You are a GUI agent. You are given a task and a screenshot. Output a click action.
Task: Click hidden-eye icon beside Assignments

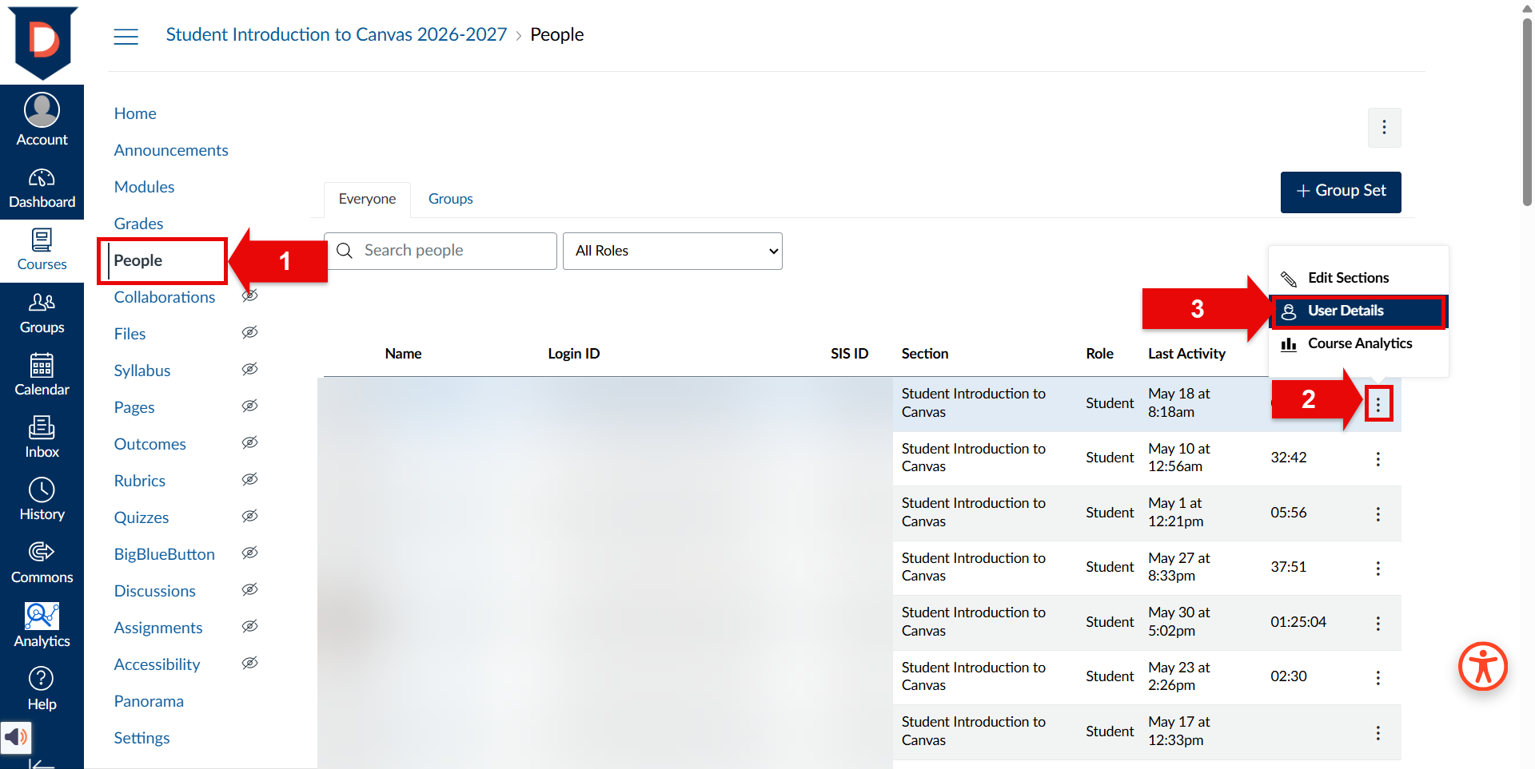pos(250,626)
